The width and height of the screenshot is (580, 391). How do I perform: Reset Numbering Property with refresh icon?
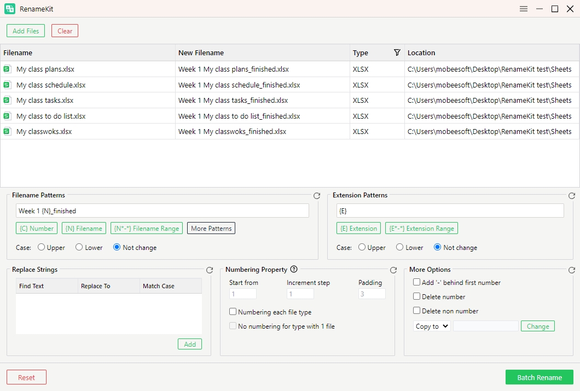[393, 270]
